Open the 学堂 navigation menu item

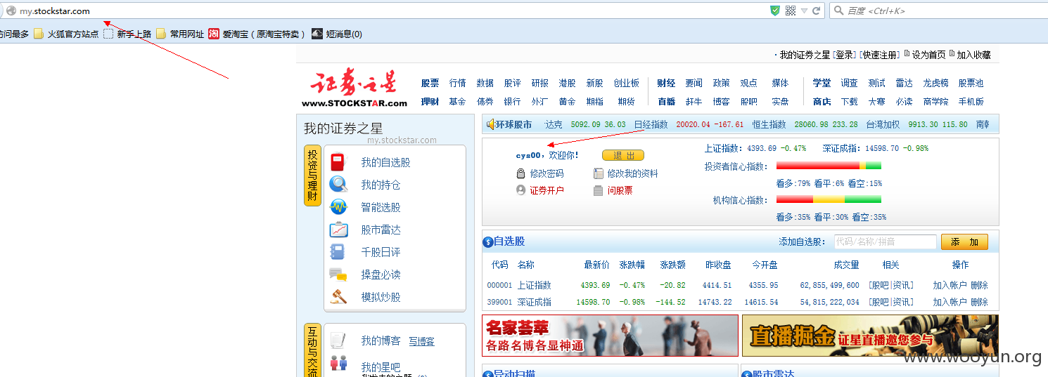click(822, 83)
